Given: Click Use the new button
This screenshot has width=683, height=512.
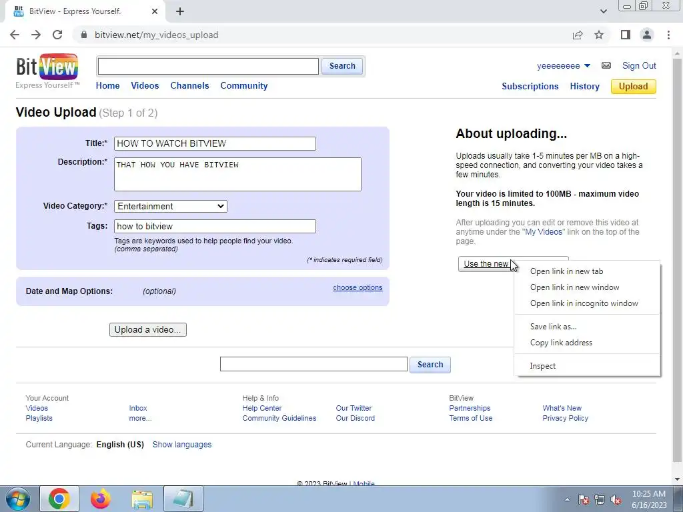Looking at the screenshot, I should pos(486,264).
